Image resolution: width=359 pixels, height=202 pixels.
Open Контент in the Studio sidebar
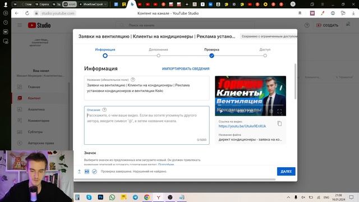[40, 98]
